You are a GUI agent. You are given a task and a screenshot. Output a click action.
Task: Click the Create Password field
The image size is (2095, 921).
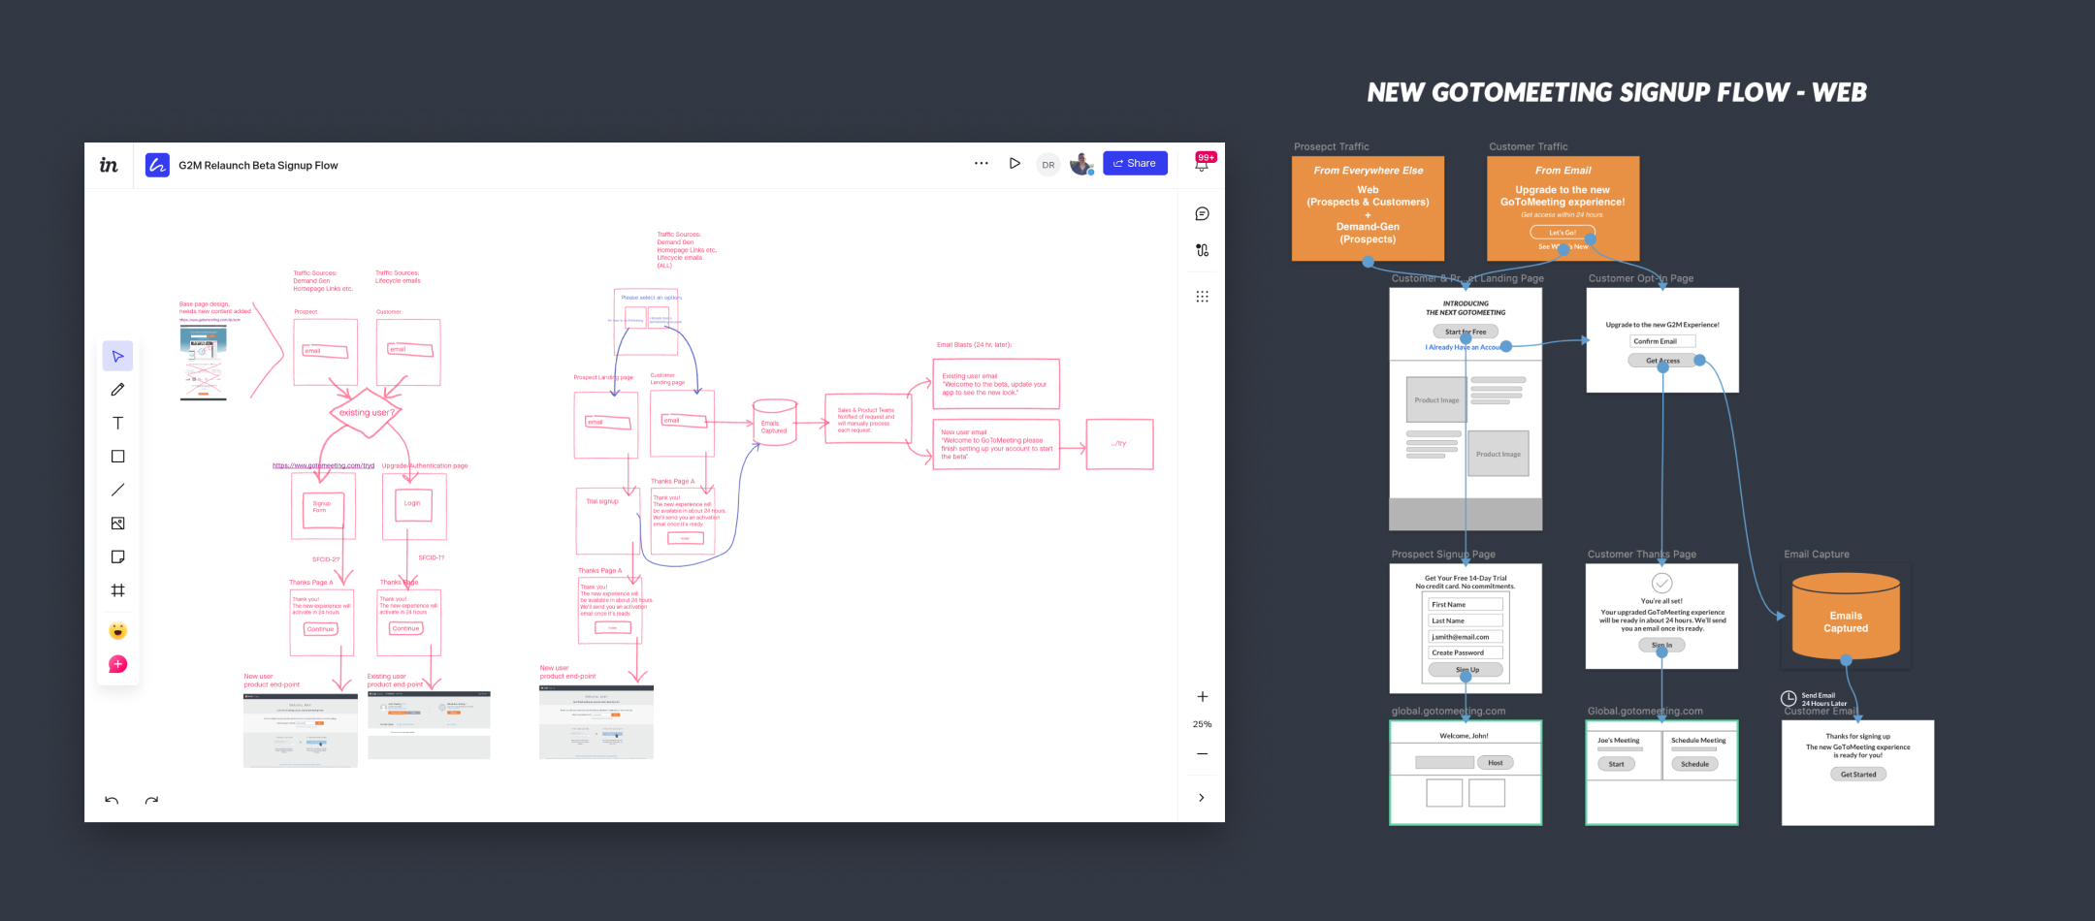(1466, 653)
